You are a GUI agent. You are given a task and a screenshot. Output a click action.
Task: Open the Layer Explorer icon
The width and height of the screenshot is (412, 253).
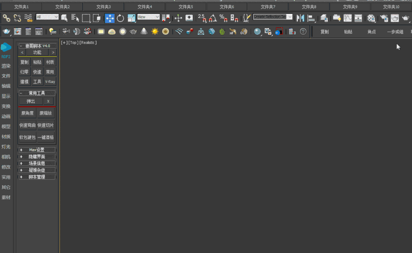point(324,18)
